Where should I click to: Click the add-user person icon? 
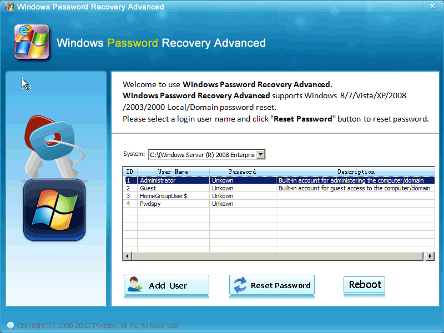tap(134, 284)
